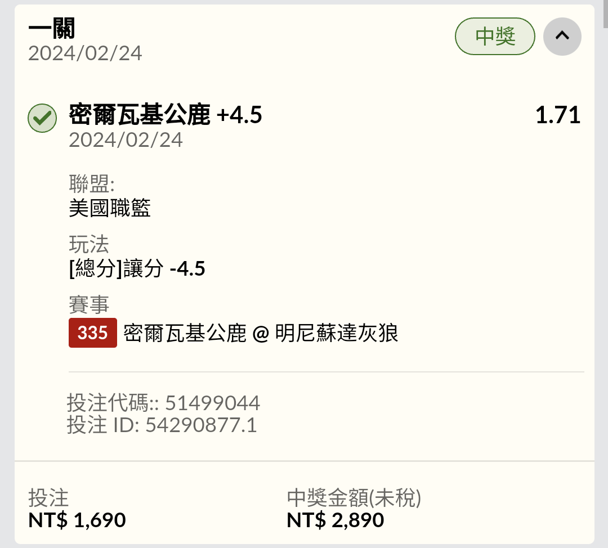608x548 pixels.
Task: Select the 投注代碼 51499044 text
Action: [x=163, y=403]
